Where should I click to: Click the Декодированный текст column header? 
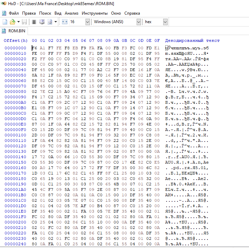pos(192,40)
